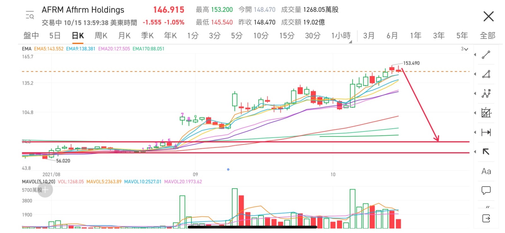The width and height of the screenshot is (505, 233).
Task: Select the 日K daily candlestick tab
Action: (78, 36)
